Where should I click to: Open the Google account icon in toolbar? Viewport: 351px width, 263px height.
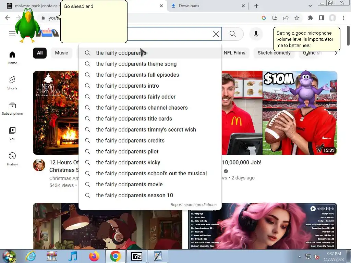point(264,18)
